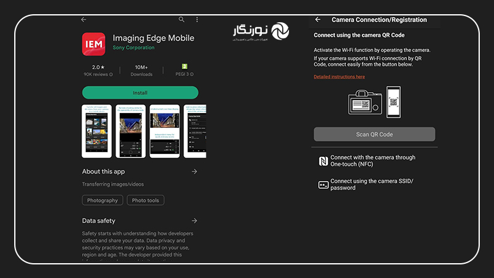494x278 pixels.
Task: Tap the reviews info icon
Action: (111, 74)
